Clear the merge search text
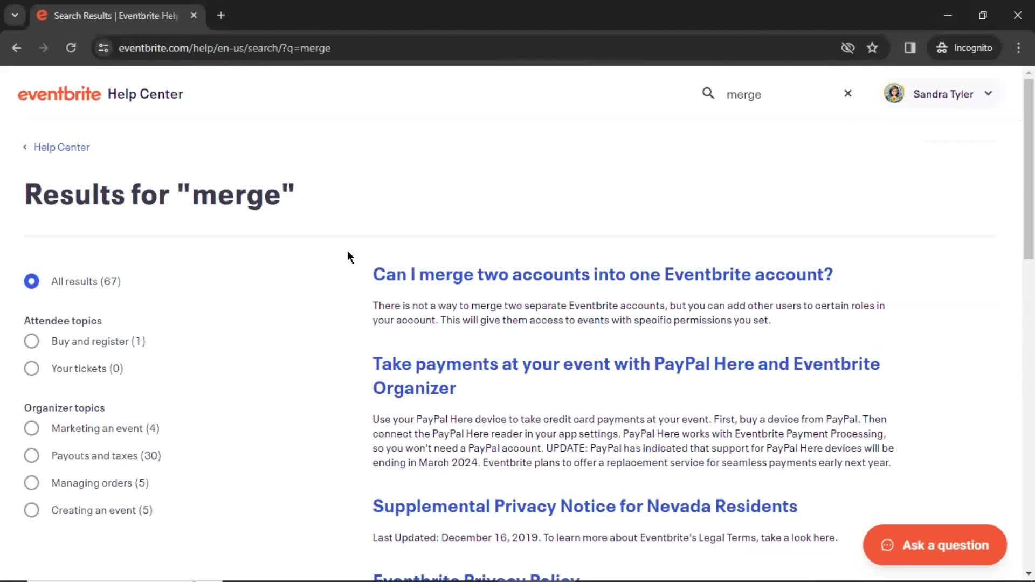 point(847,94)
